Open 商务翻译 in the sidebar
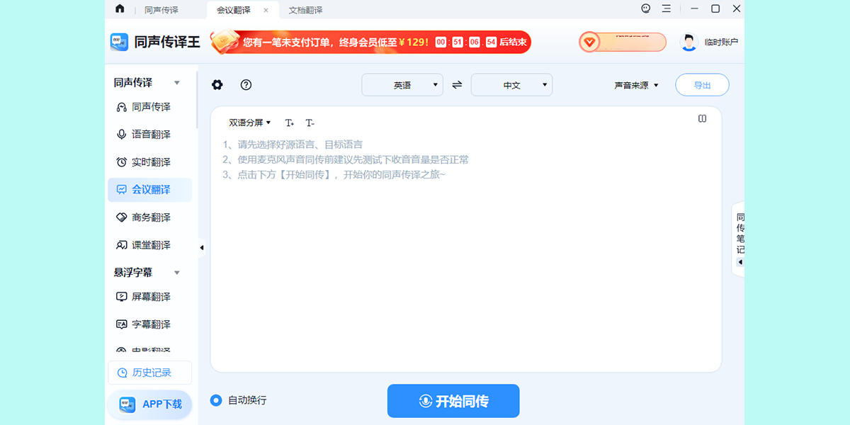The image size is (850, 425). [x=149, y=217]
